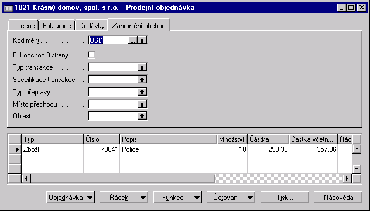Click the Kód měny field containing USD
The image size is (370, 211).
(x=109, y=40)
